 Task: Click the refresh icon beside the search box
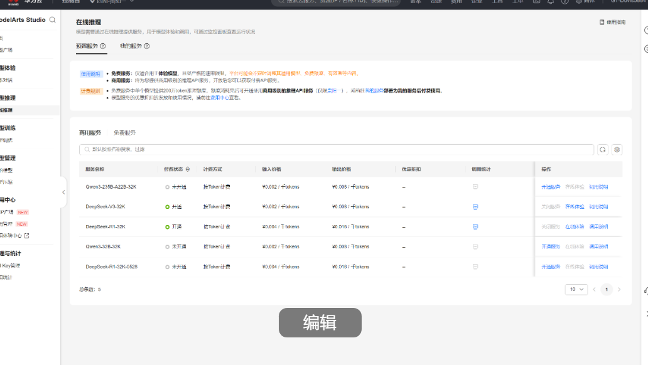(603, 150)
